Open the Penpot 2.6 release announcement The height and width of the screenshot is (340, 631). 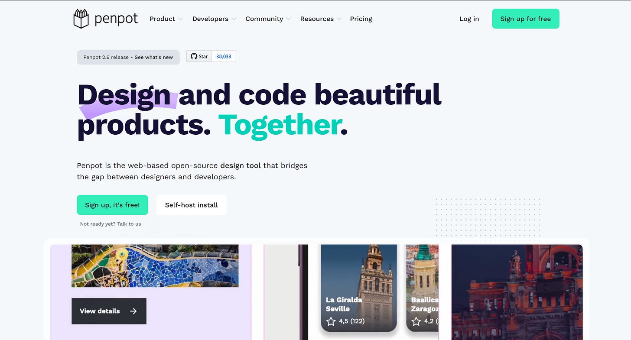click(x=128, y=57)
